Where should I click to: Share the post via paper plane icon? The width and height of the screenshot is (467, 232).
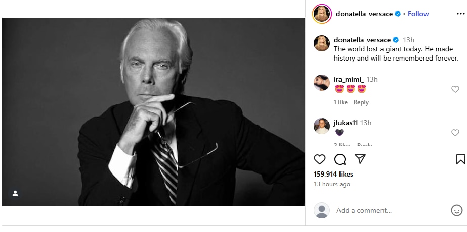click(360, 159)
